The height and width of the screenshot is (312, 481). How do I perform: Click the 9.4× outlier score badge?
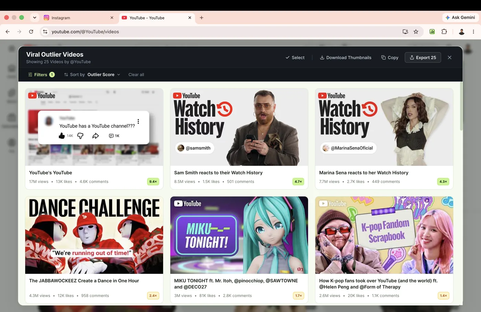pos(153,182)
